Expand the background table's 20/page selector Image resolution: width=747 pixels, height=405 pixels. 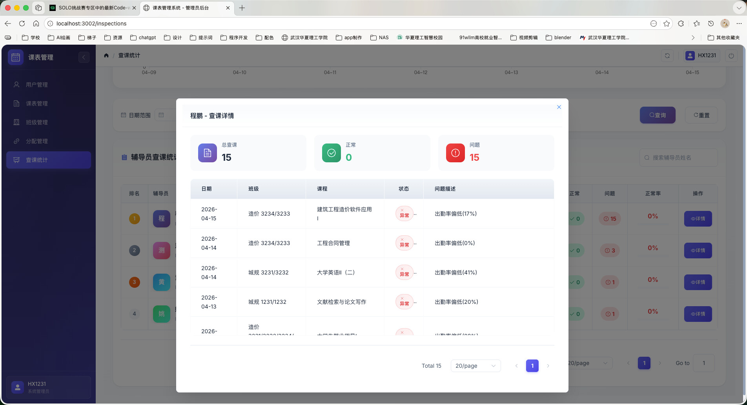pyautogui.click(x=589, y=363)
